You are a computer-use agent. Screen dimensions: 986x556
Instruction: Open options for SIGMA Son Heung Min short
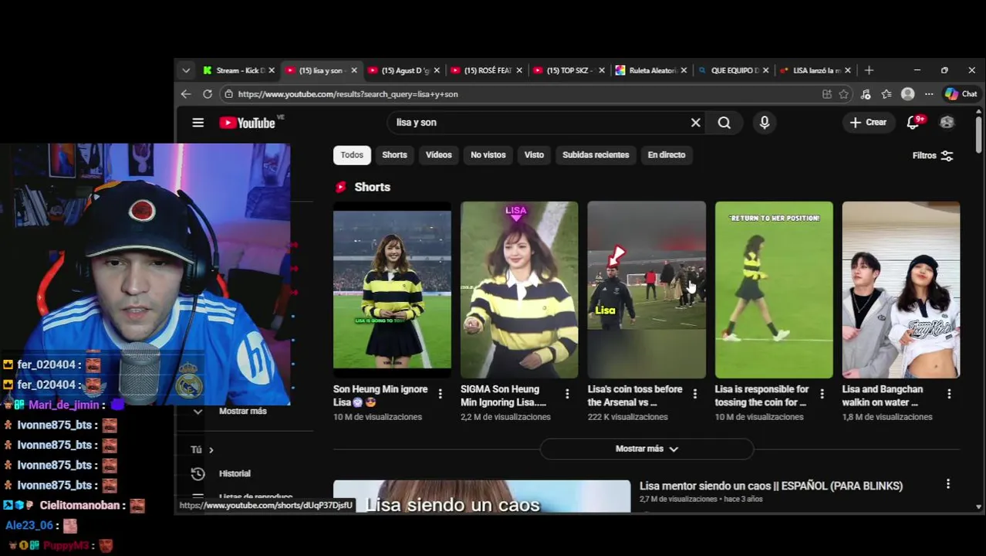click(x=567, y=394)
